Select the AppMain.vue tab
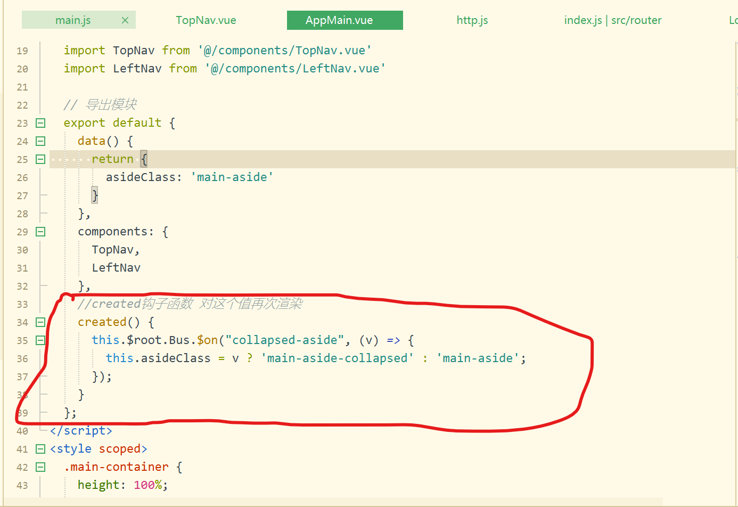 click(x=345, y=20)
